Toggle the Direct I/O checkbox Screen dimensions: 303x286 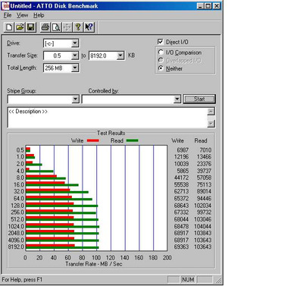point(160,42)
